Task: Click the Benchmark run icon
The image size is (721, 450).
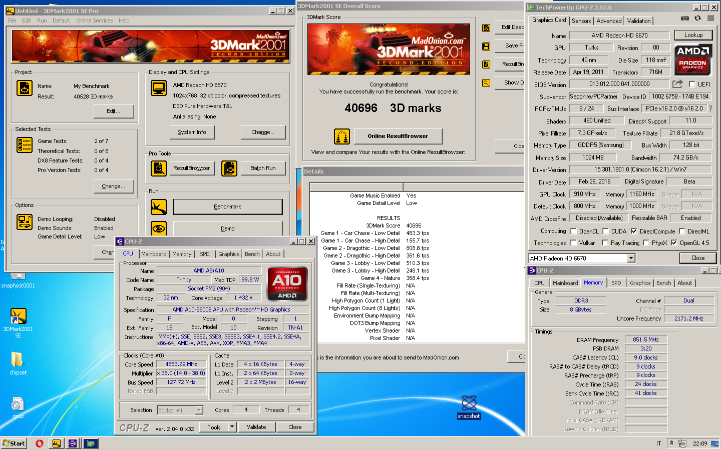Action: [x=159, y=206]
